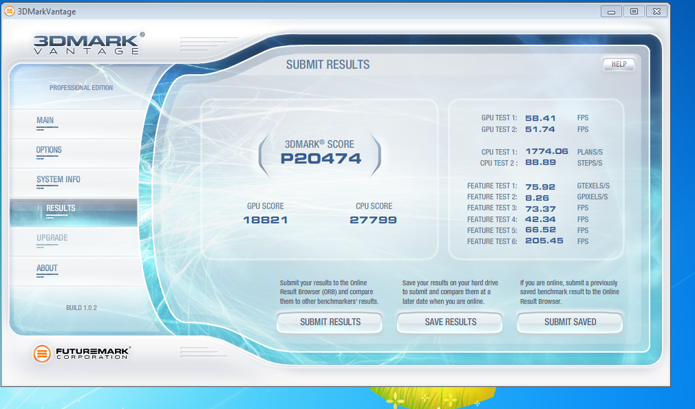Click Feature Test 3 value 73.37
695x409 pixels.
click(540, 209)
